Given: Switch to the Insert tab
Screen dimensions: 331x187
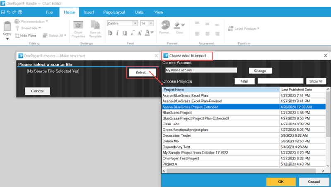Looking at the screenshot, I should (x=89, y=12).
